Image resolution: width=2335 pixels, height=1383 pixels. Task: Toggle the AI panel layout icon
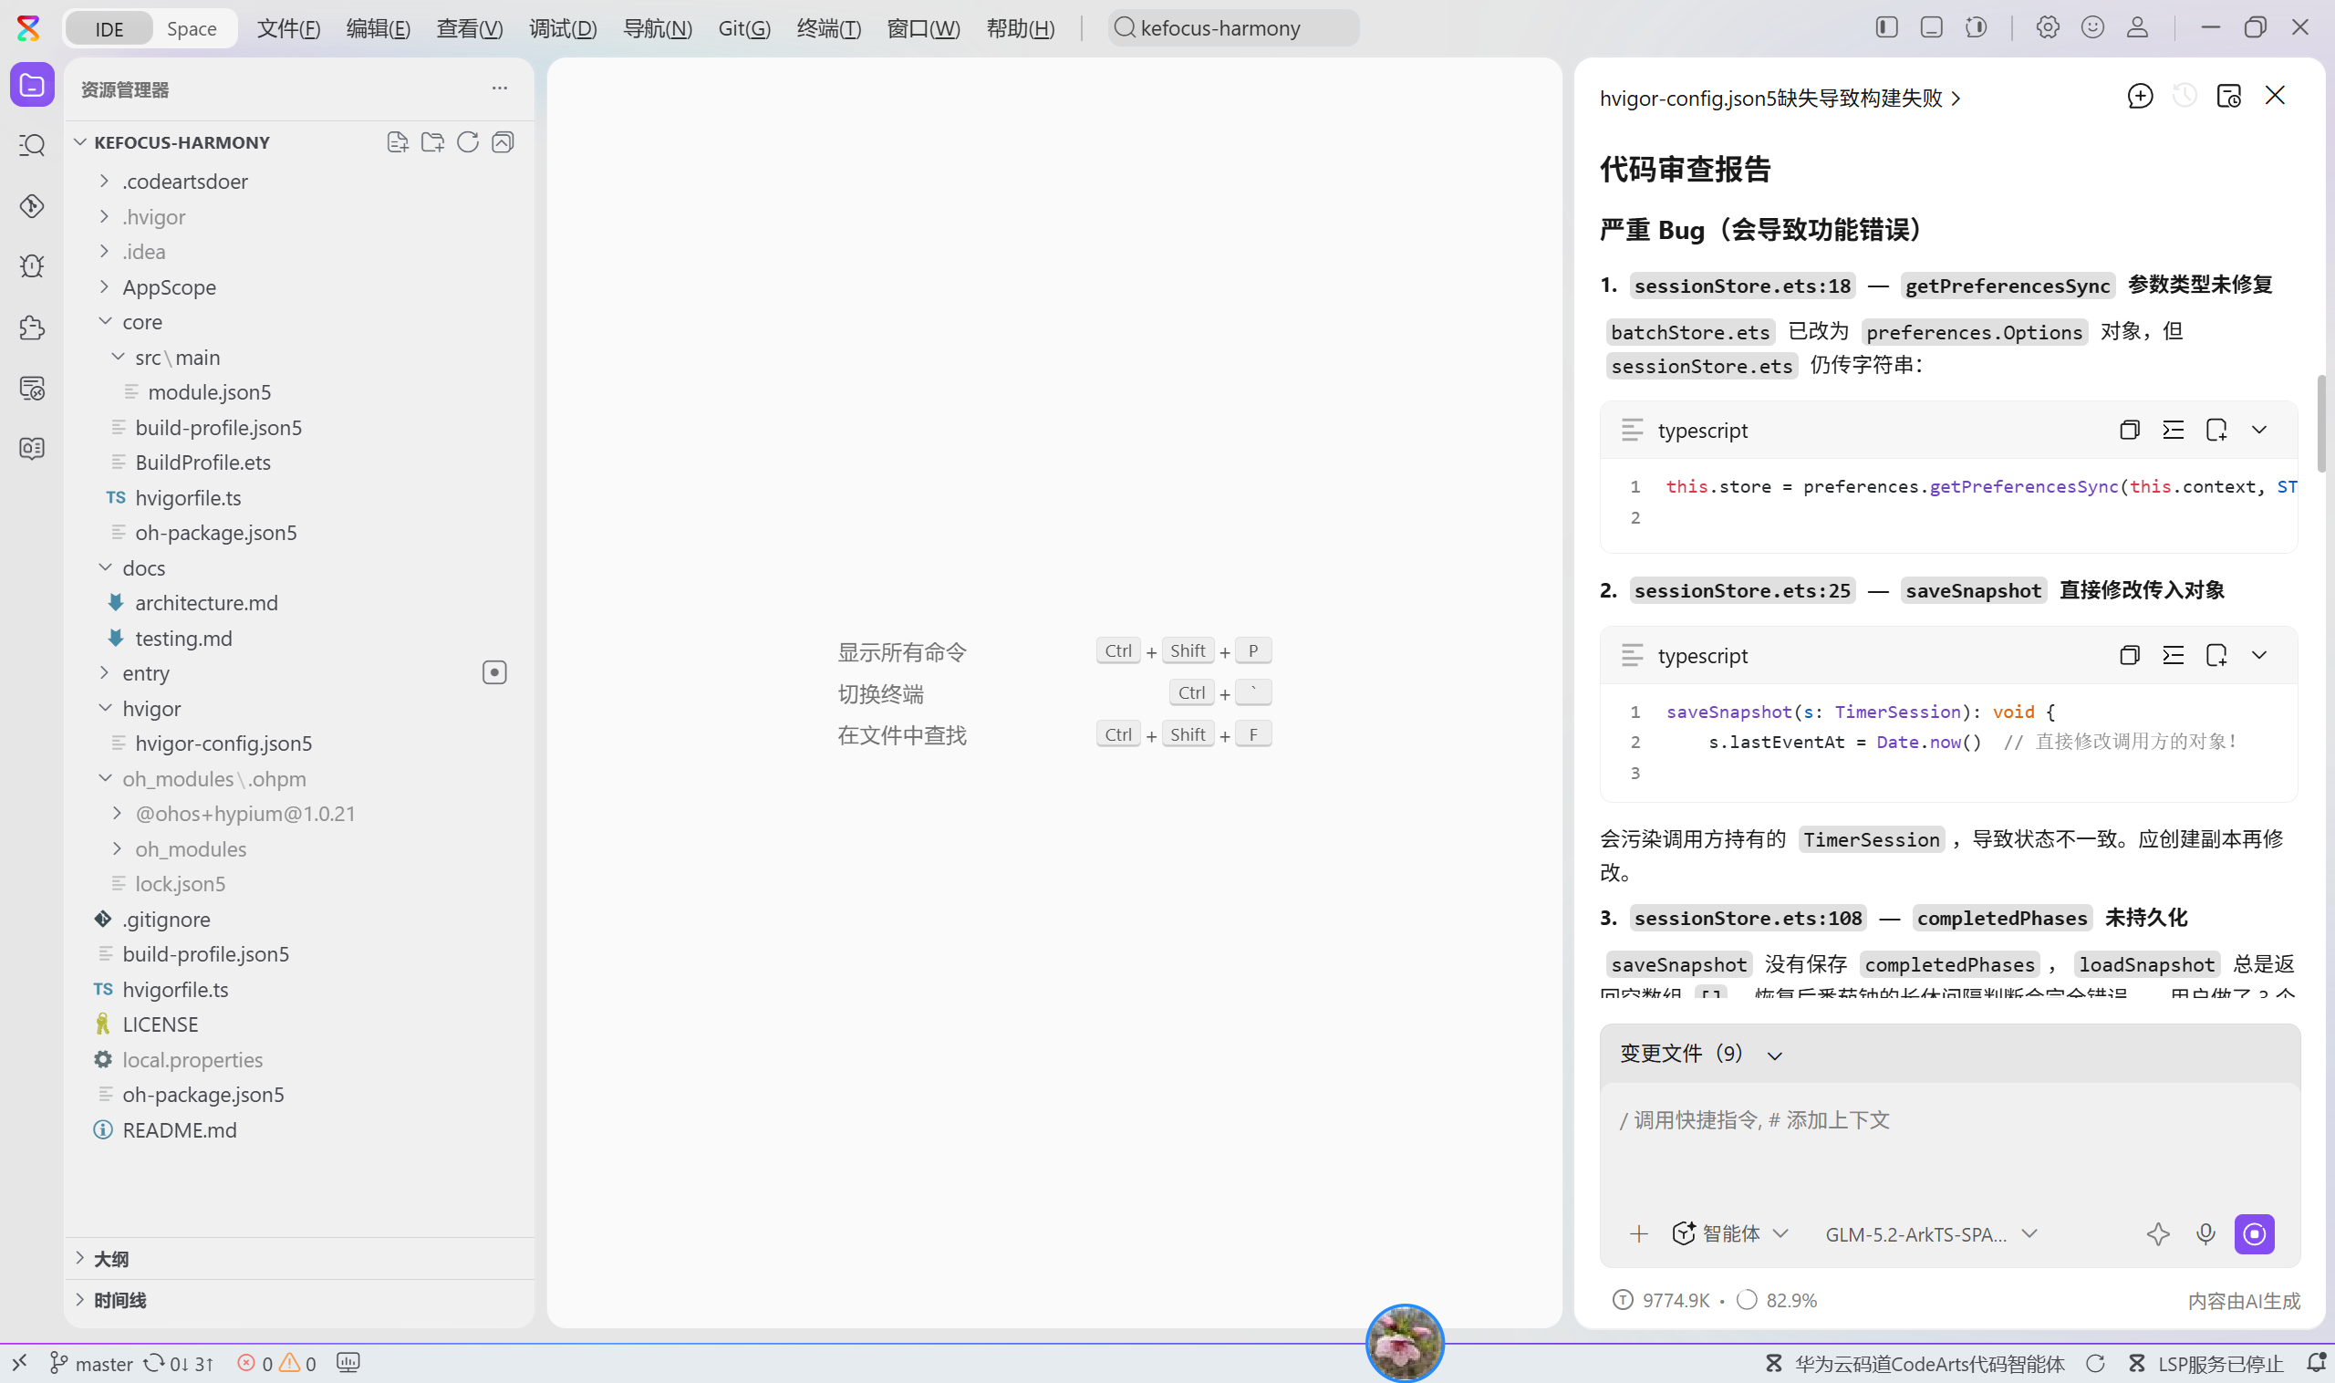(x=1977, y=27)
